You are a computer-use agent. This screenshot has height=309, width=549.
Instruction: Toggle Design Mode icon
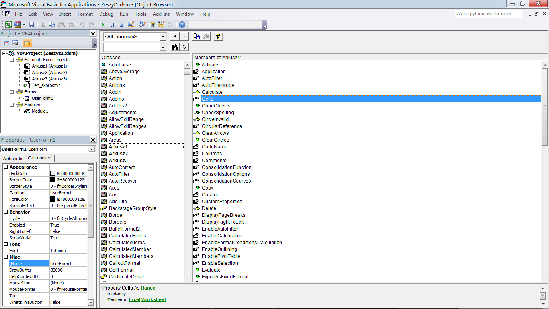(x=131, y=25)
